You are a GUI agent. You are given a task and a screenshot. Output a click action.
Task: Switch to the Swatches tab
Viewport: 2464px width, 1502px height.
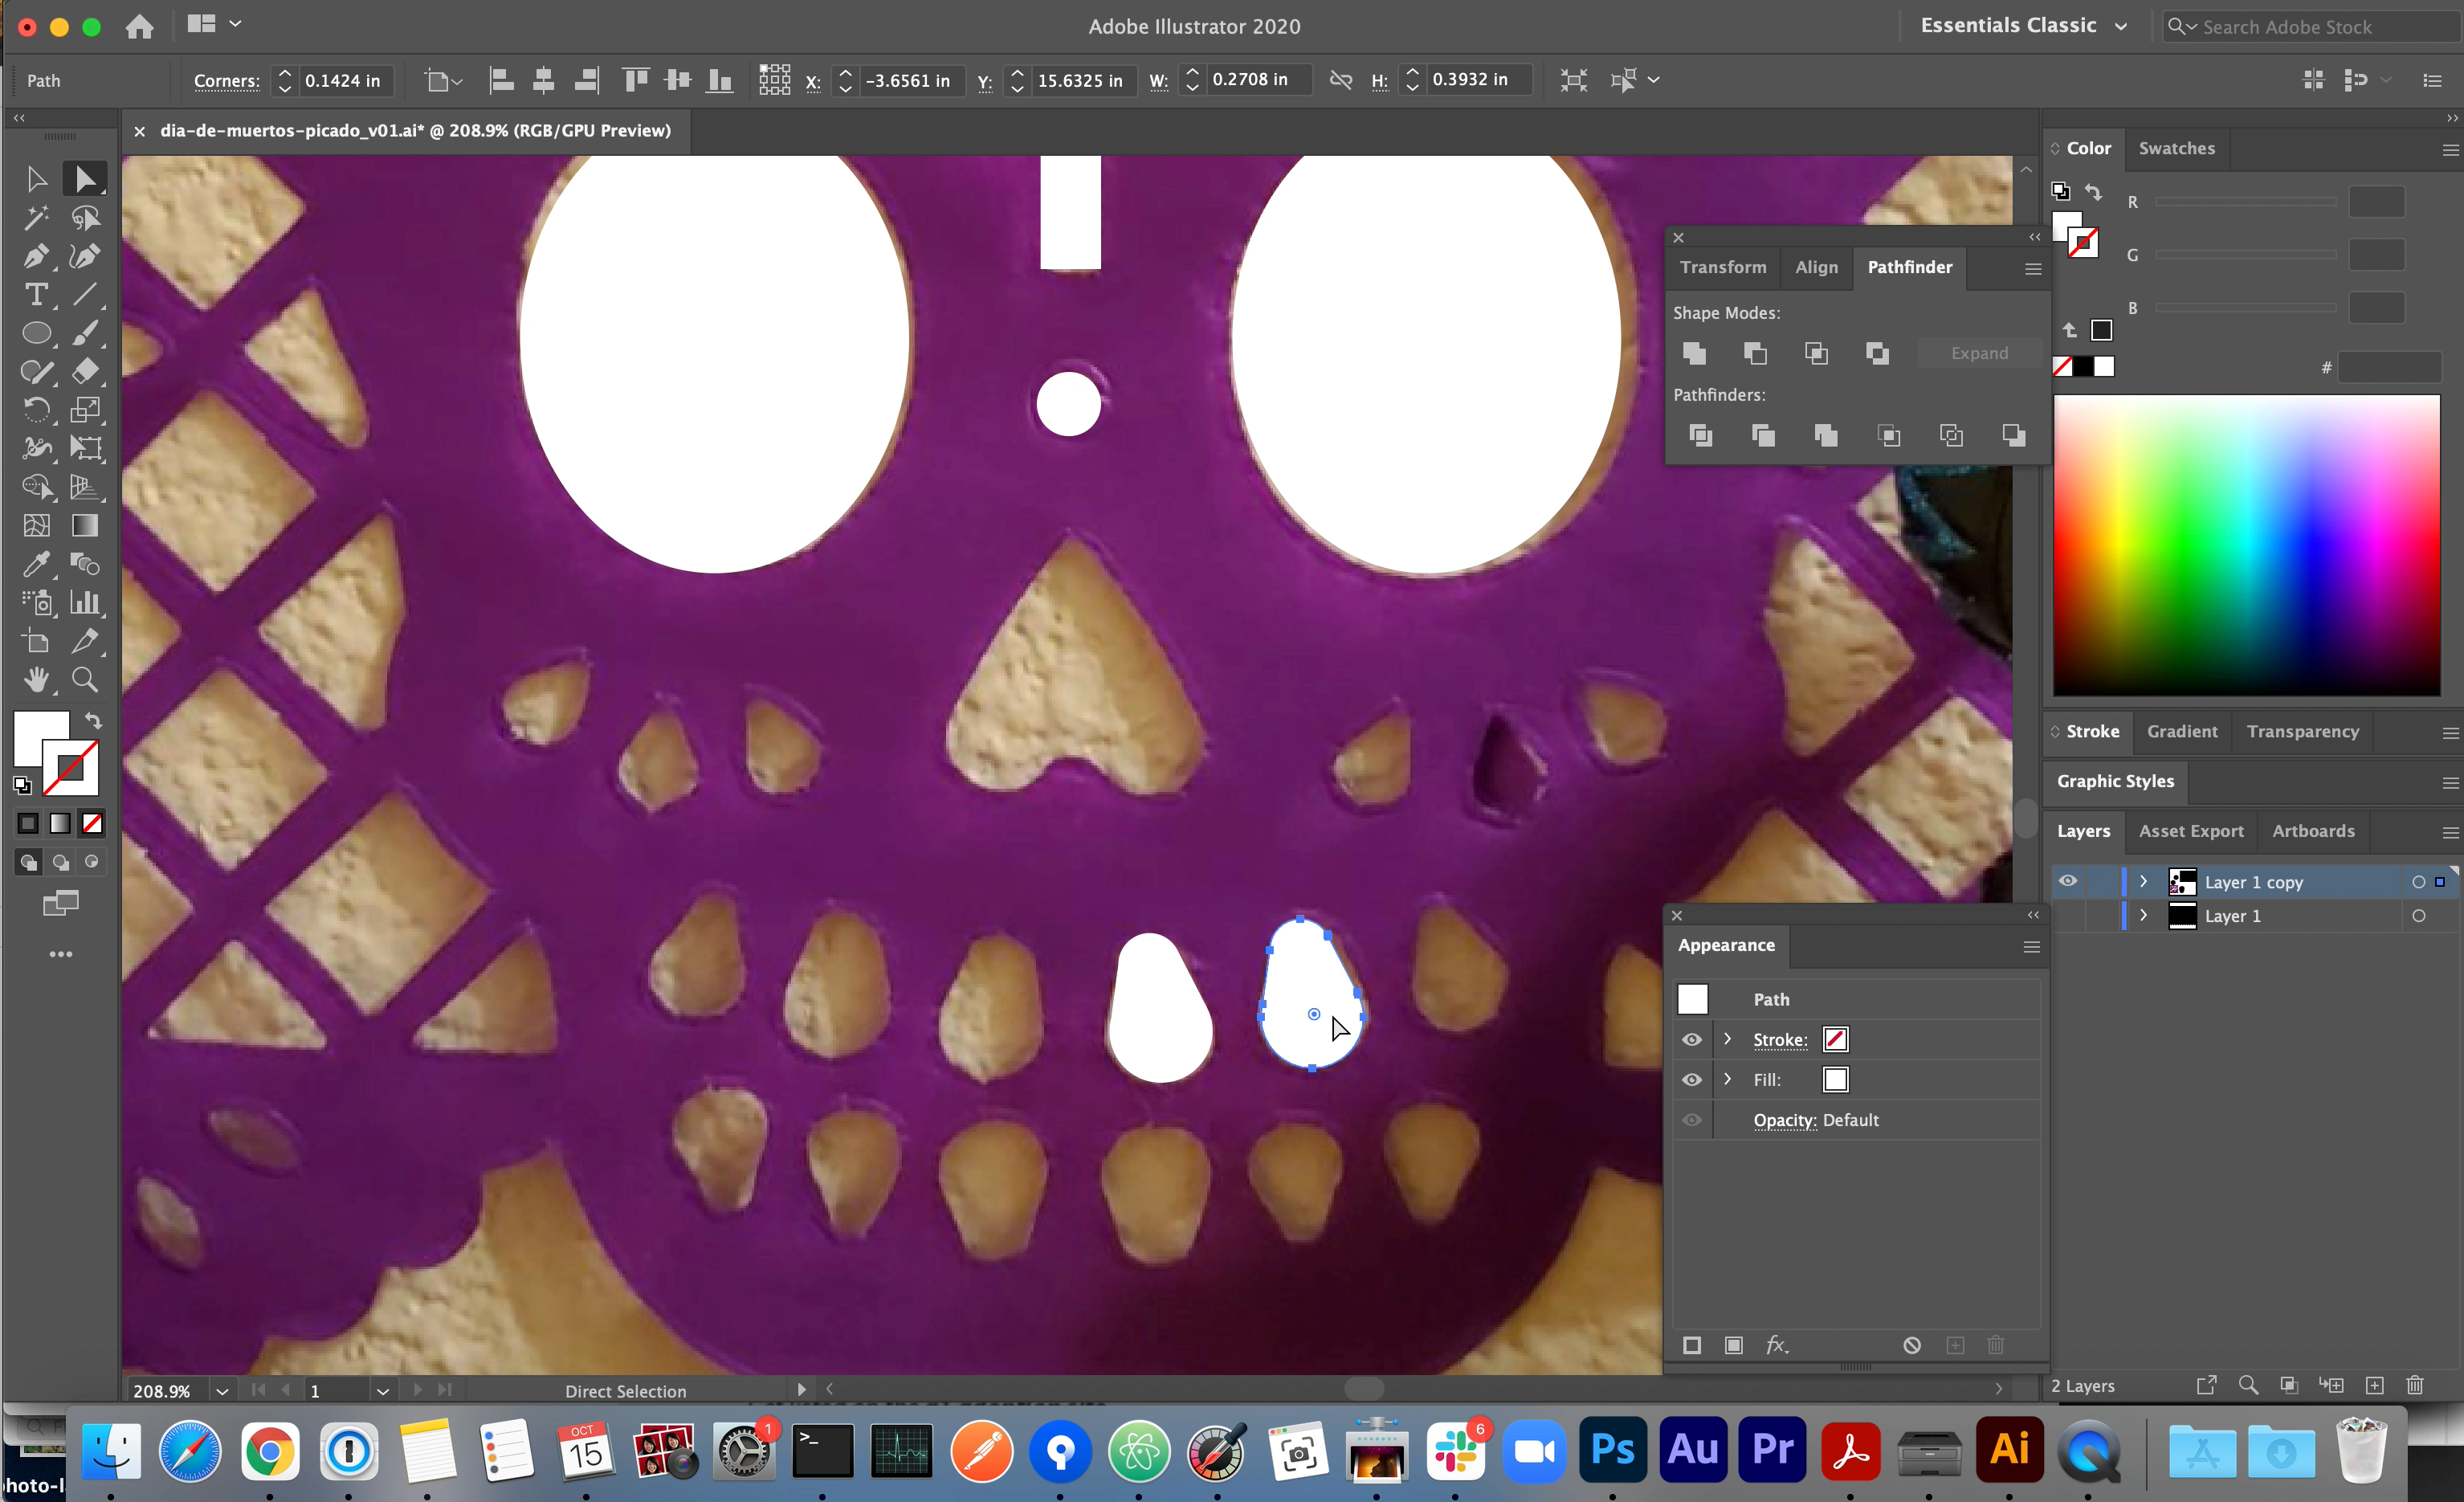point(2178,148)
